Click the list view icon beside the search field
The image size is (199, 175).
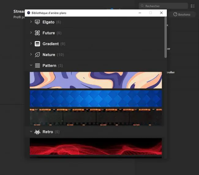point(193,6)
